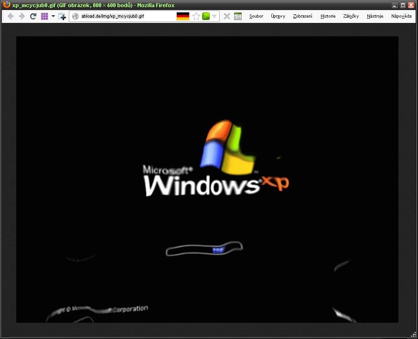Close the Firefox window

(x=411, y=5)
